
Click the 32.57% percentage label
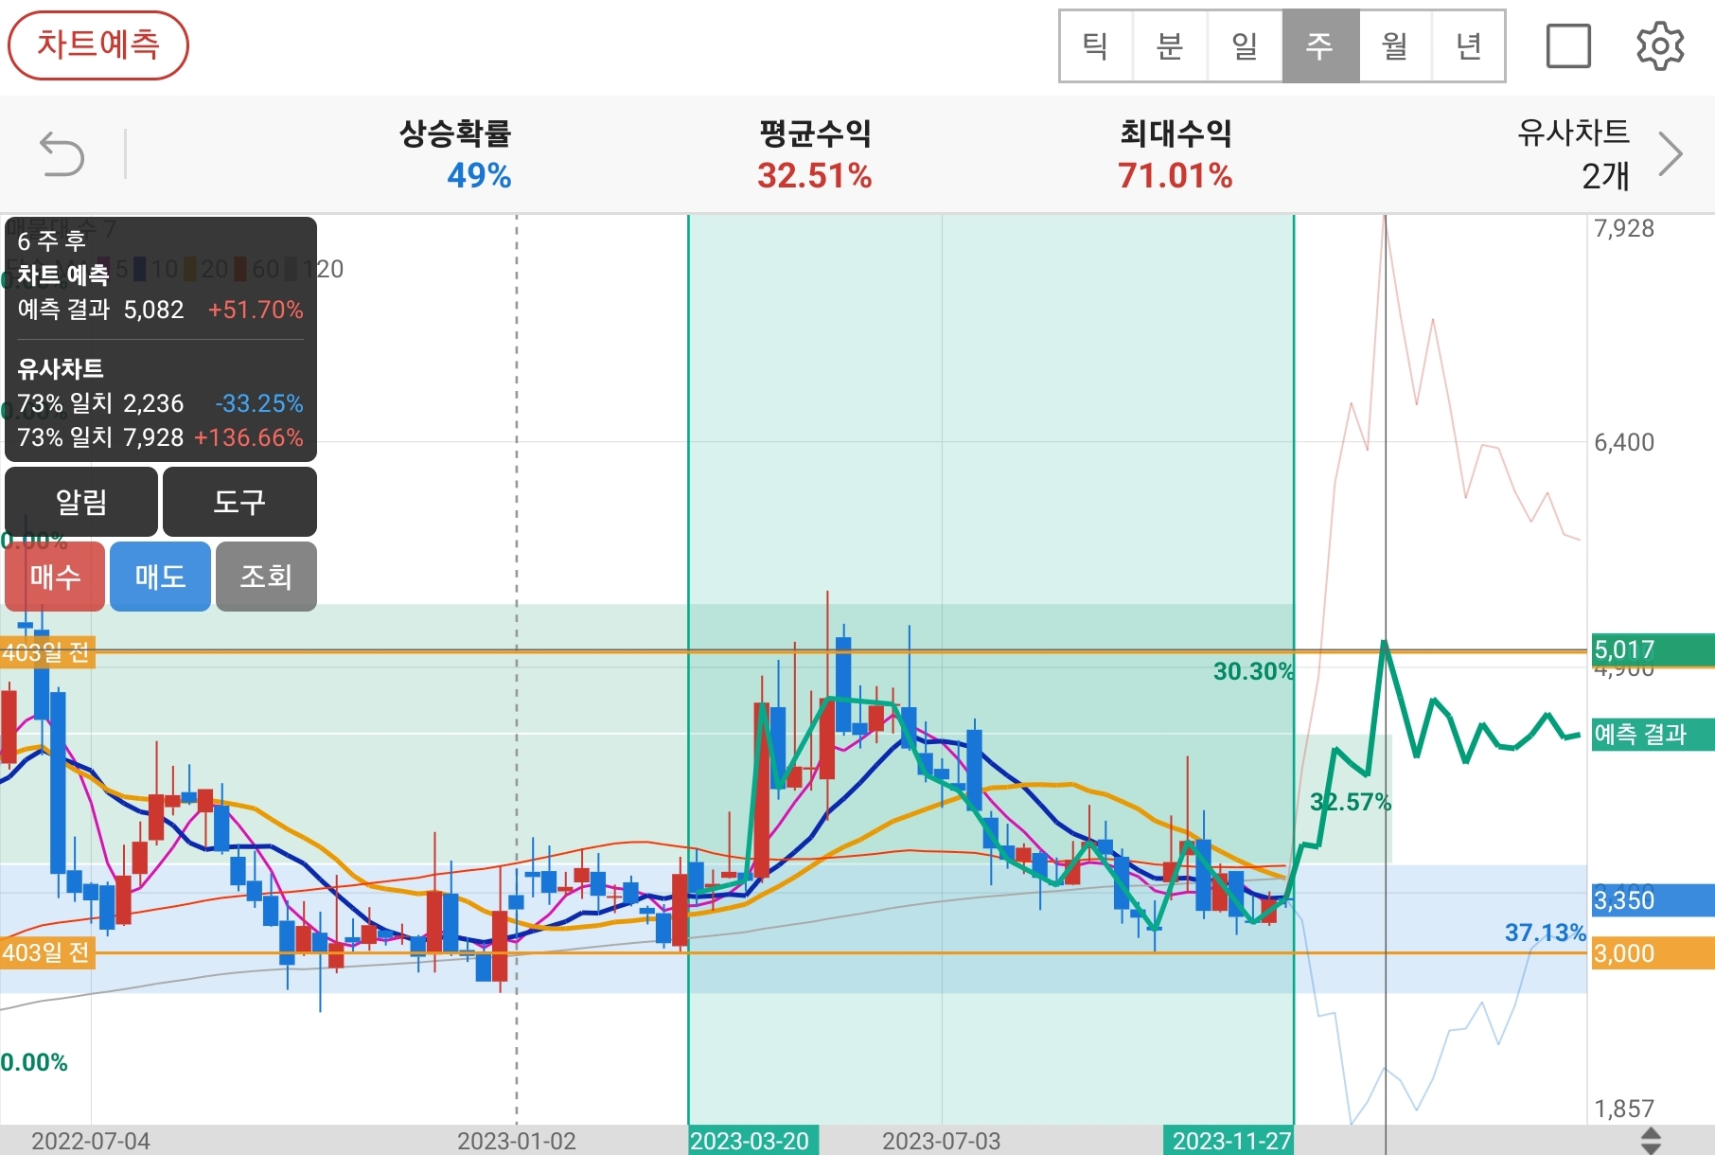click(x=1351, y=802)
